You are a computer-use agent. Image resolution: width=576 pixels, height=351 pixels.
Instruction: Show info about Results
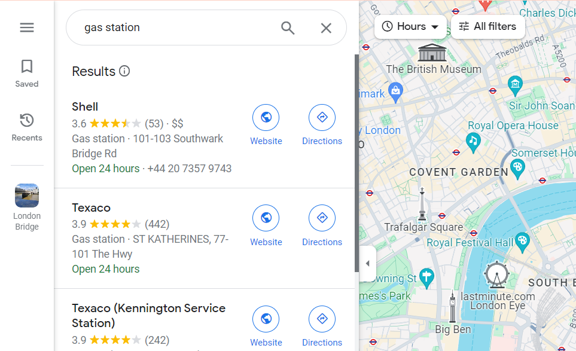pyautogui.click(x=124, y=71)
